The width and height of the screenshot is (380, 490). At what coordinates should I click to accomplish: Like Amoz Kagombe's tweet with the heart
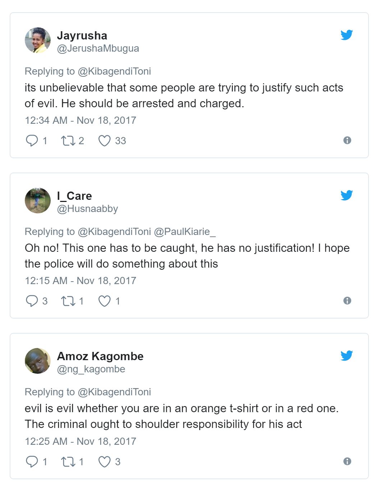(104, 461)
